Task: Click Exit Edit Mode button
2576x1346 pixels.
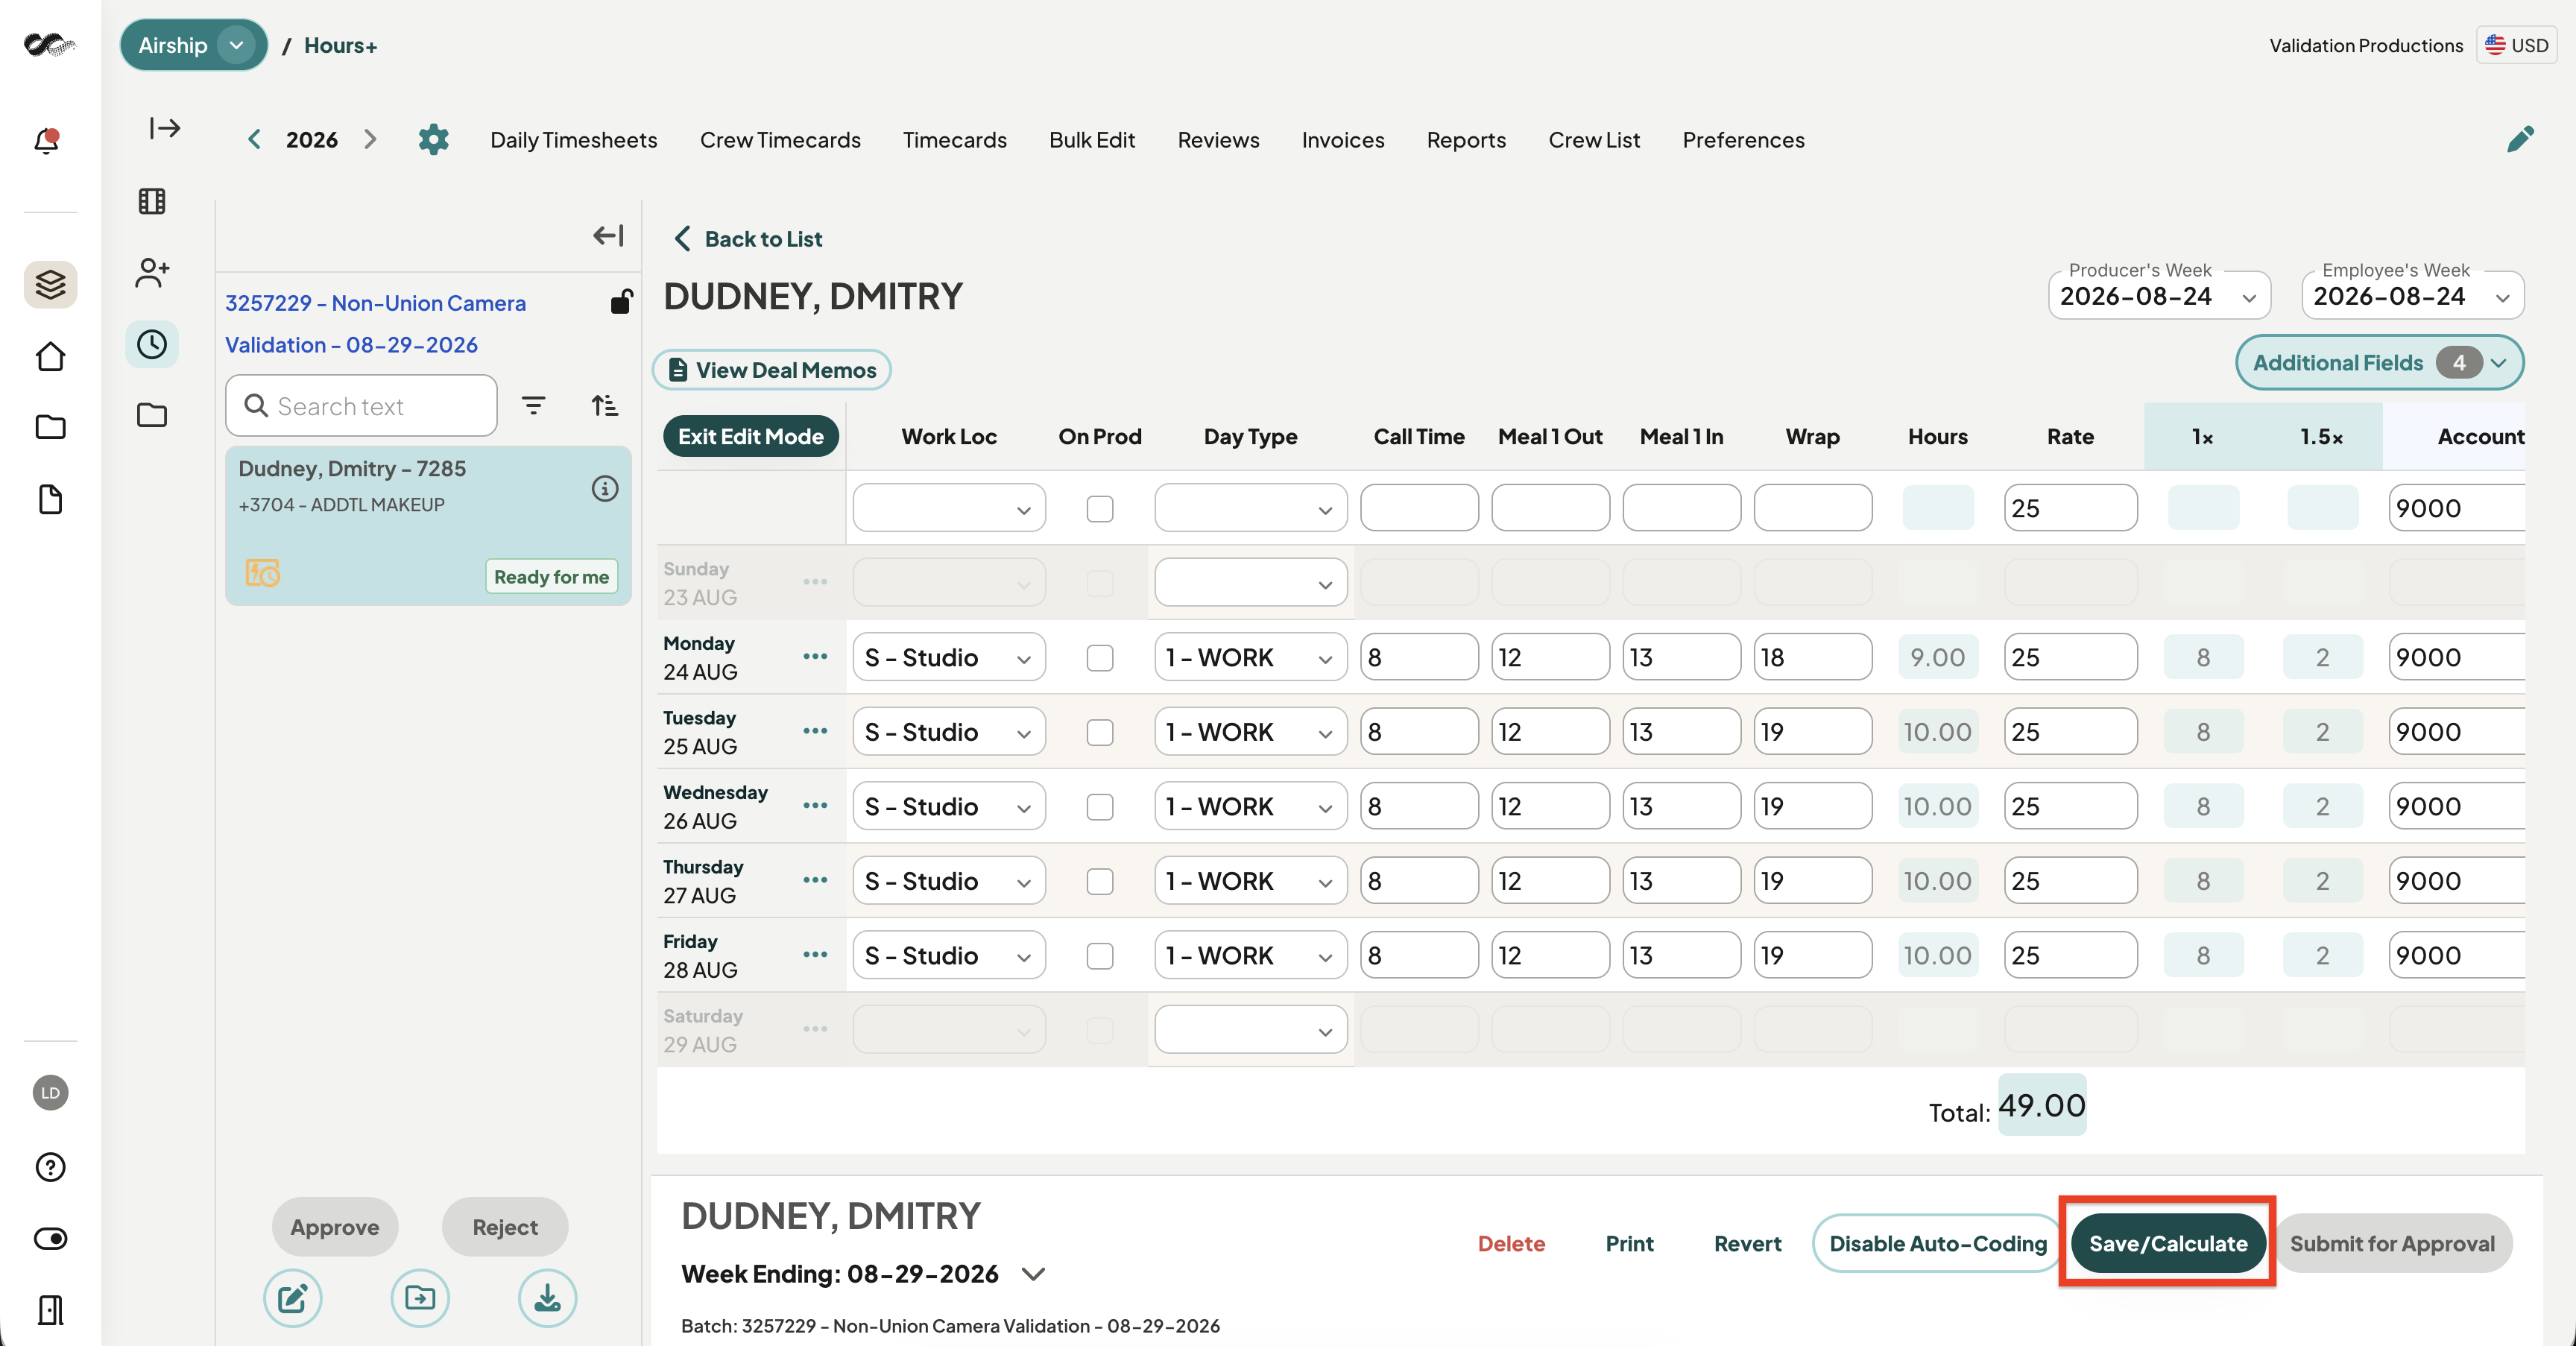Action: (750, 436)
